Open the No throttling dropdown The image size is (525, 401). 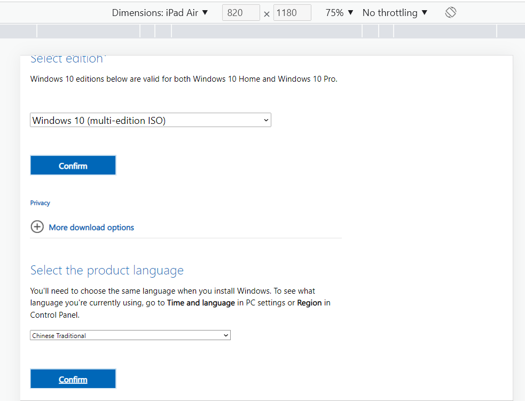pos(395,13)
